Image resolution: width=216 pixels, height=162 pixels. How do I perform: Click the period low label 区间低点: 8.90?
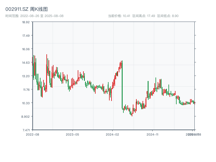click(168, 16)
